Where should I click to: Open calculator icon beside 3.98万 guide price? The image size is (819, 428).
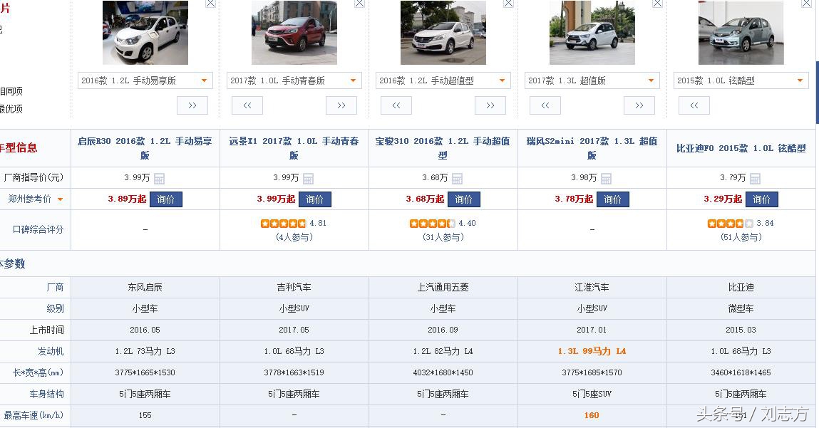tap(606, 179)
